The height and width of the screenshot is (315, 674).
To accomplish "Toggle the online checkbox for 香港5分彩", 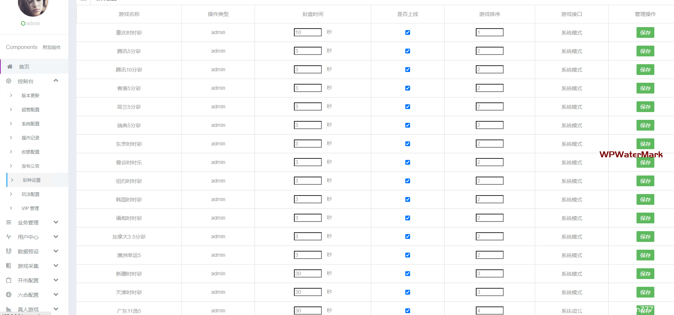I will [408, 88].
